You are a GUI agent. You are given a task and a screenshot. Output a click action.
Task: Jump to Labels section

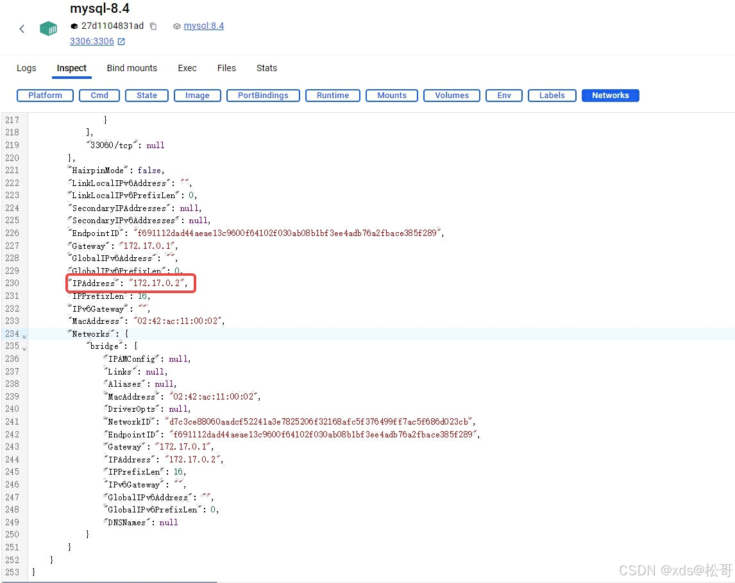[x=552, y=95]
